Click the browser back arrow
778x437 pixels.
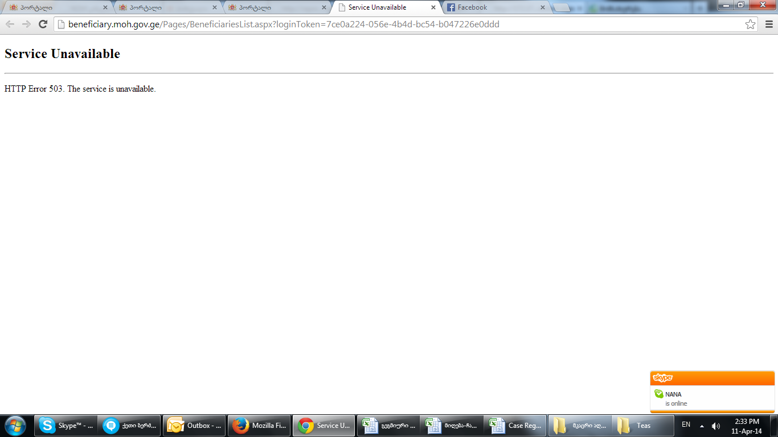tap(10, 24)
